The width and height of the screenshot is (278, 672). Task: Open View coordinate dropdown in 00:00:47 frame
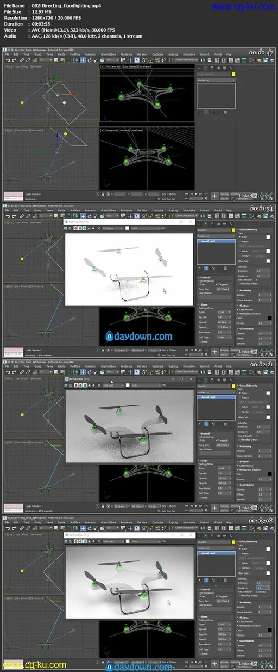tap(111, 60)
